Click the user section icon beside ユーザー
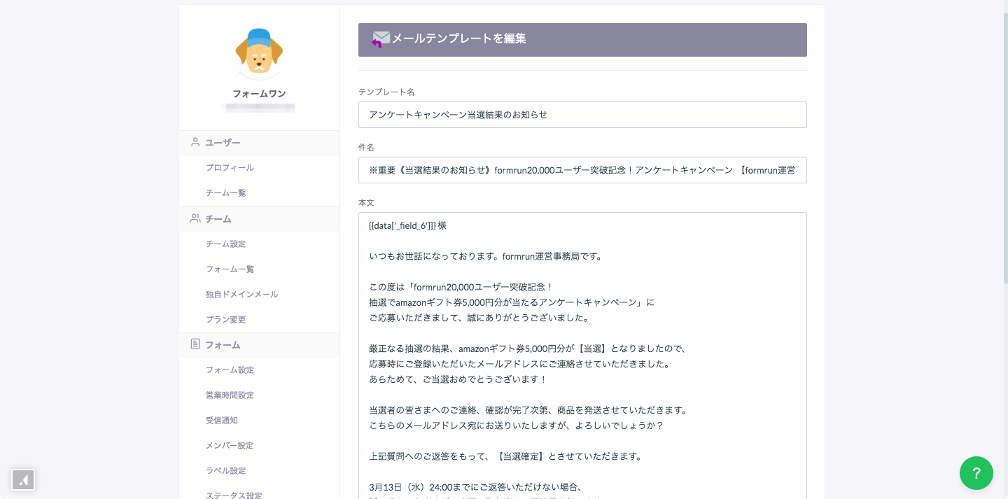The image size is (1008, 499). tap(195, 142)
